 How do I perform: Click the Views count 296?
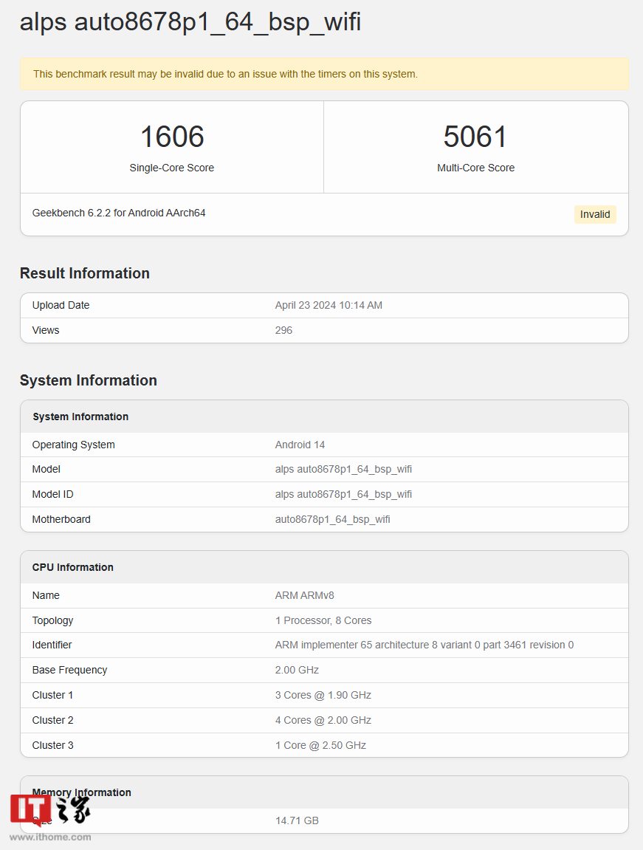pyautogui.click(x=283, y=330)
